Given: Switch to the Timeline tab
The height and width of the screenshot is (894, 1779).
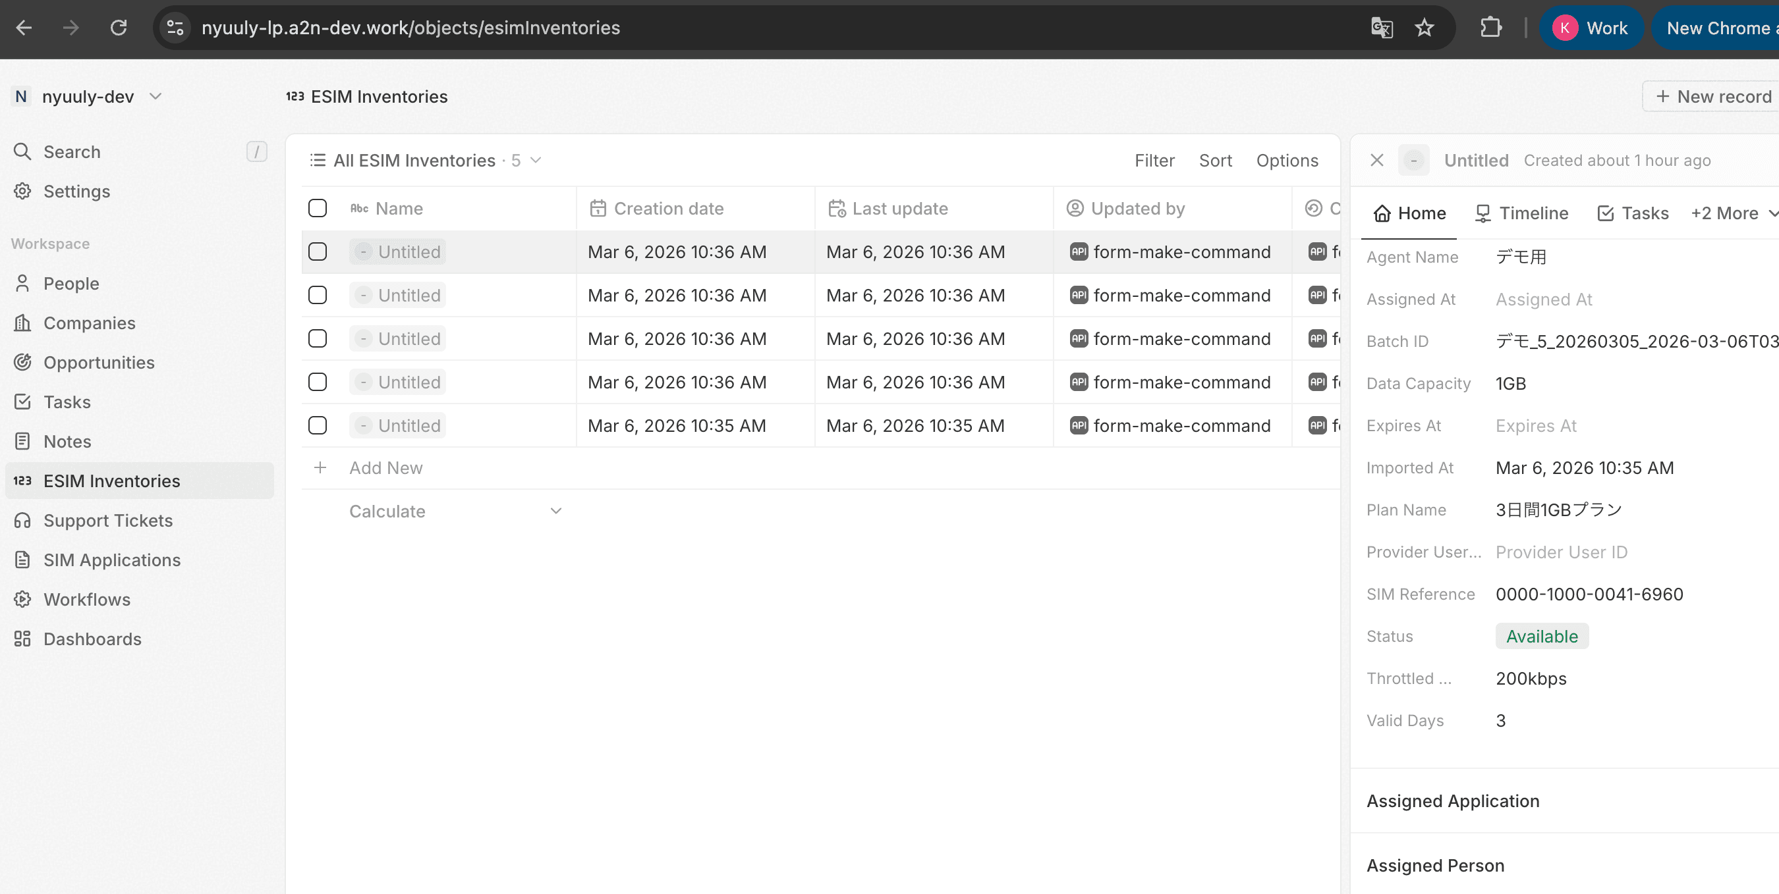Looking at the screenshot, I should click(1521, 213).
